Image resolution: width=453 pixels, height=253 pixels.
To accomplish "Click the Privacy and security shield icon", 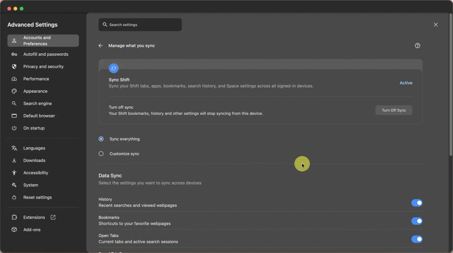I will [14, 66].
